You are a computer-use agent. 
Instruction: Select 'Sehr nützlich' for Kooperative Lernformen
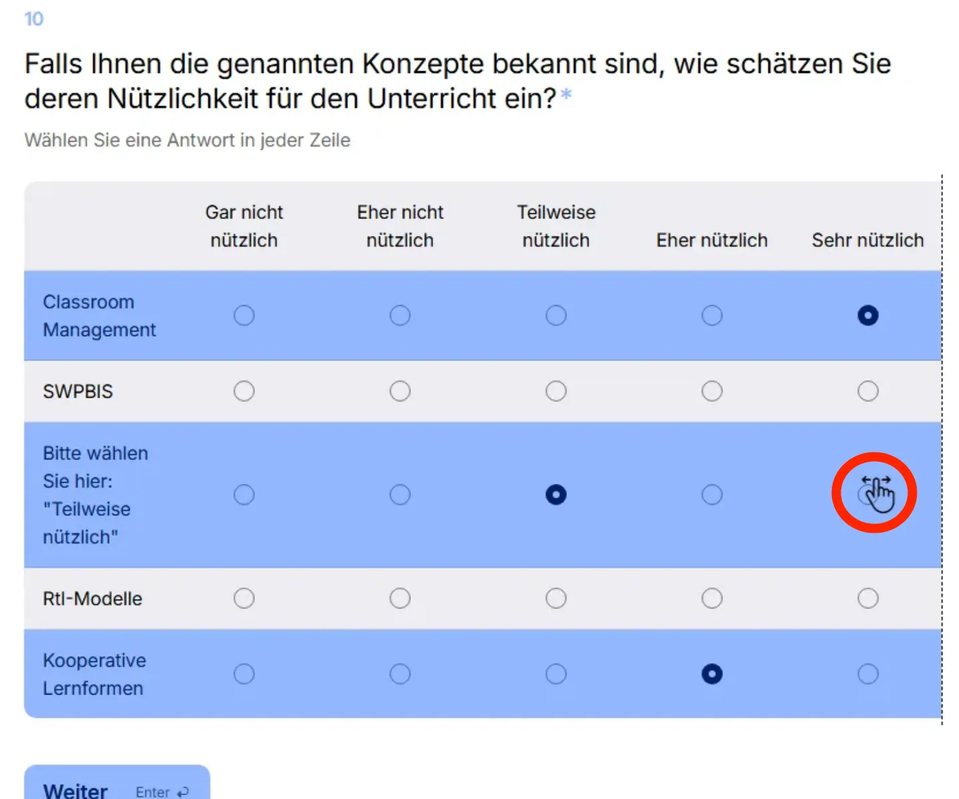click(x=867, y=674)
